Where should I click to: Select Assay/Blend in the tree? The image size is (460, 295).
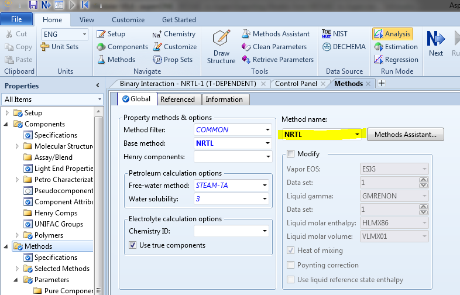click(x=53, y=157)
